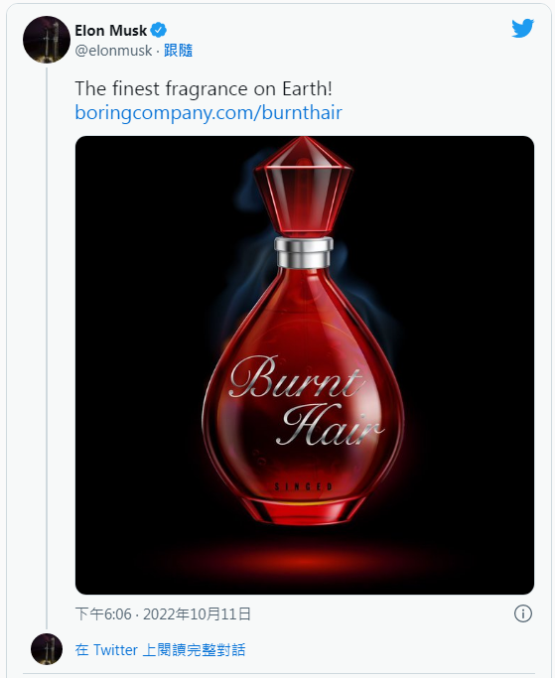Click the @elonmusk handle
Image resolution: width=555 pixels, height=678 pixels.
pos(113,51)
